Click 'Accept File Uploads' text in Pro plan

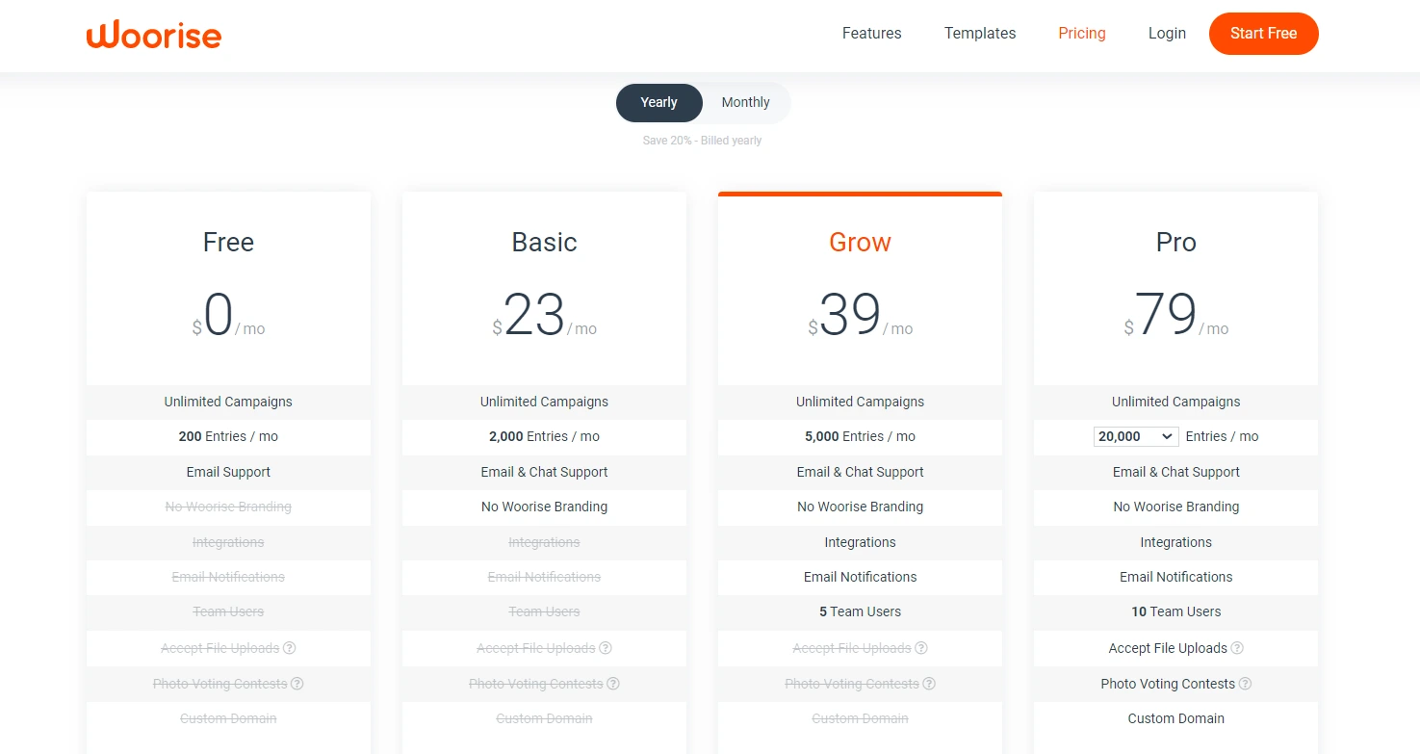point(1168,648)
